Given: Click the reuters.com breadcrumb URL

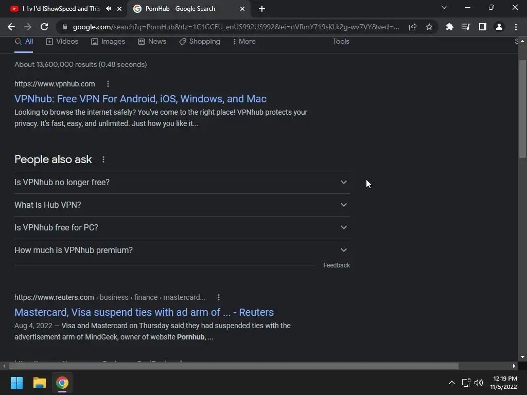Looking at the screenshot, I should [x=110, y=297].
